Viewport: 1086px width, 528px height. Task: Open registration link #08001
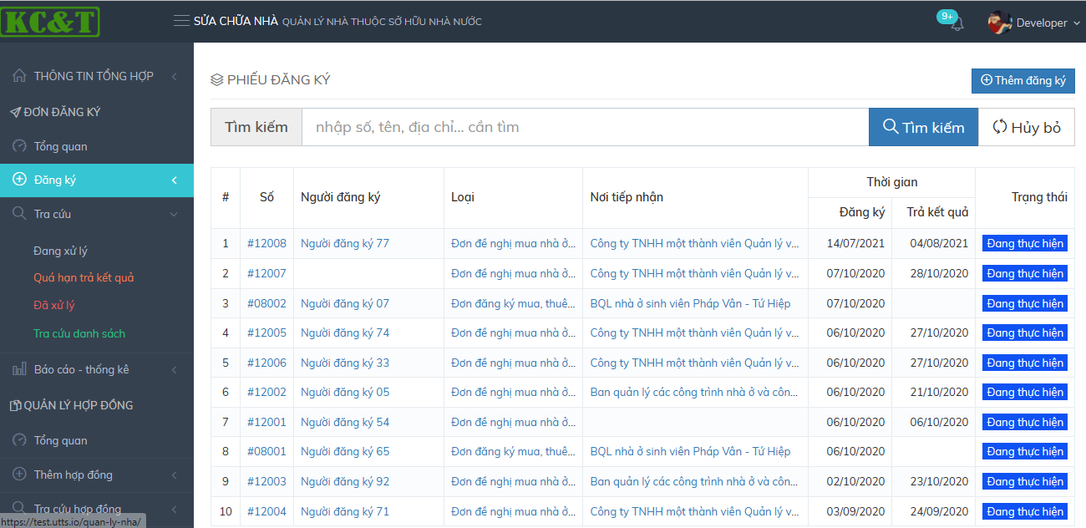coord(266,451)
